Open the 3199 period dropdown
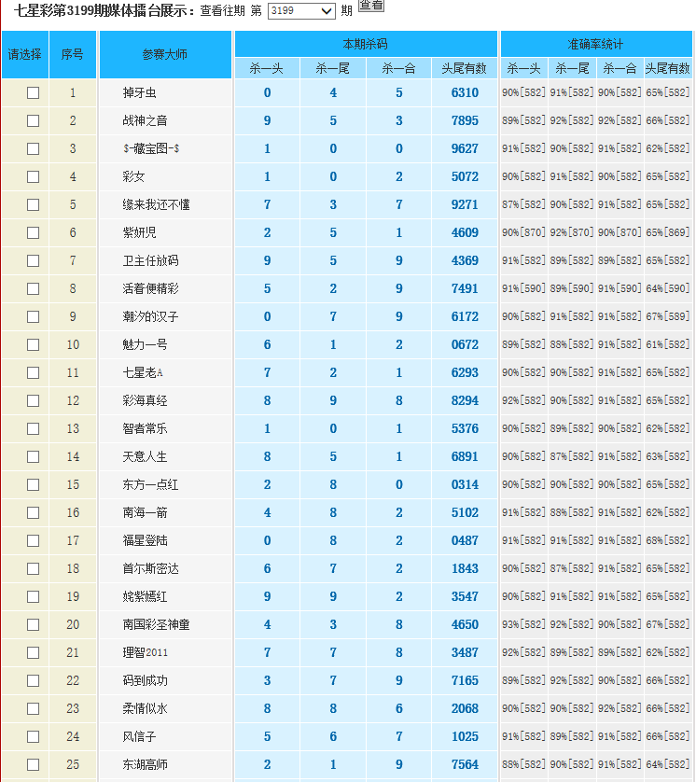The width and height of the screenshot is (696, 782). pos(300,11)
